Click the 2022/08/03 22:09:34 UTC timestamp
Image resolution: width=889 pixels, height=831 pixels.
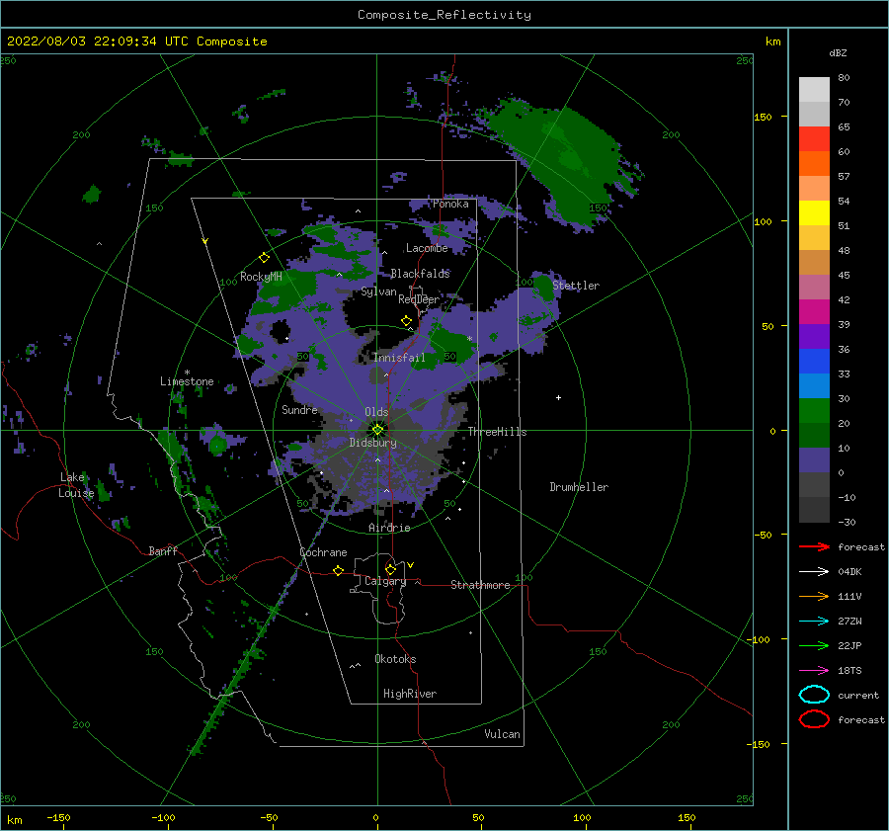[98, 42]
